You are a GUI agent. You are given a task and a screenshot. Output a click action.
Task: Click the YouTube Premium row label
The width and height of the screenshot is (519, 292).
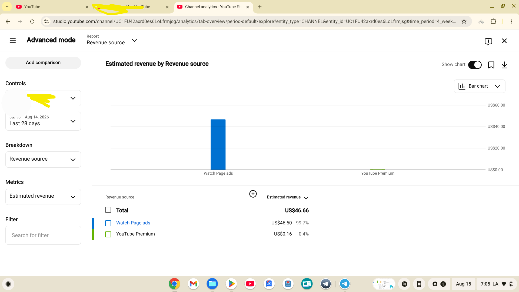(x=135, y=234)
